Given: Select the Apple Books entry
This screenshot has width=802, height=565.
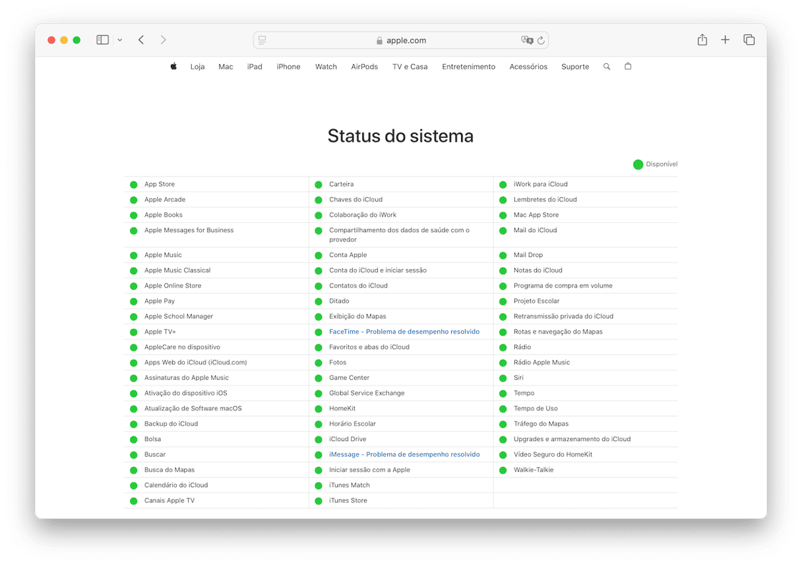Looking at the screenshot, I should click(164, 215).
